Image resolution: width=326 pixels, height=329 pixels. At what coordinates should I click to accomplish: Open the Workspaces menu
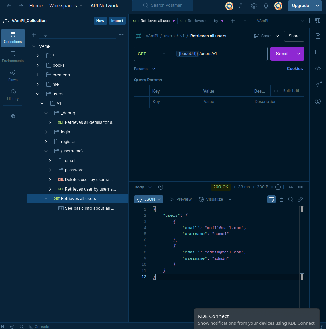(66, 6)
